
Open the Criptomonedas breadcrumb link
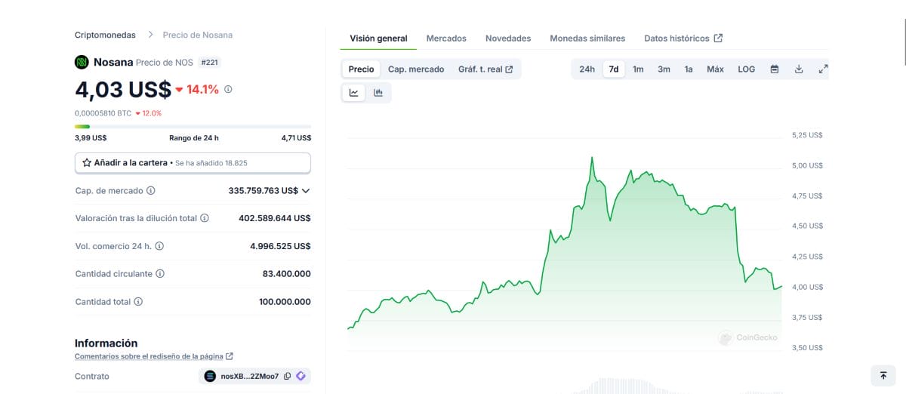(105, 35)
